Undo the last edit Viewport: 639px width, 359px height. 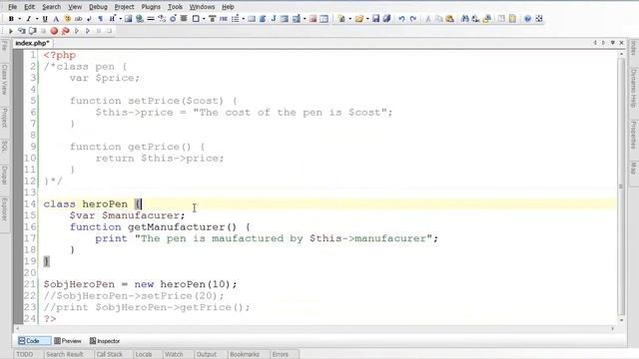401,19
